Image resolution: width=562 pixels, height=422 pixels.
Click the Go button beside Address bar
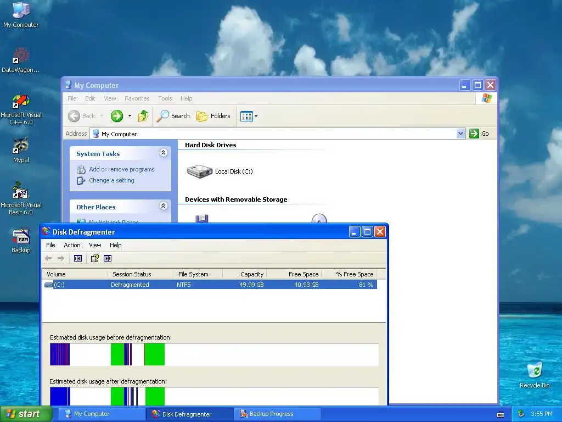[x=479, y=134]
